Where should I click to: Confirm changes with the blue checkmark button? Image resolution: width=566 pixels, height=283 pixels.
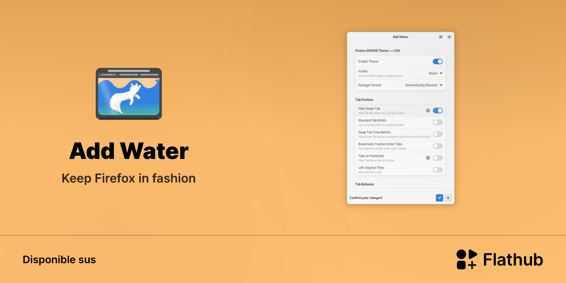(440, 198)
